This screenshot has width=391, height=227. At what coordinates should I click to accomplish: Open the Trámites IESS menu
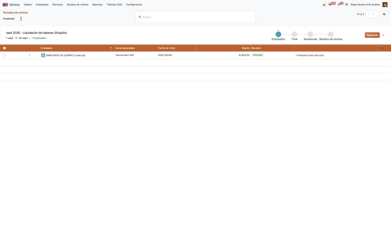[x=114, y=5]
